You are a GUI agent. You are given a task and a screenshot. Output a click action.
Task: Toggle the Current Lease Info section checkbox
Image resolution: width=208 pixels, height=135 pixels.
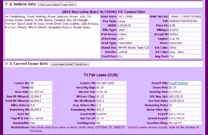pos(6,63)
